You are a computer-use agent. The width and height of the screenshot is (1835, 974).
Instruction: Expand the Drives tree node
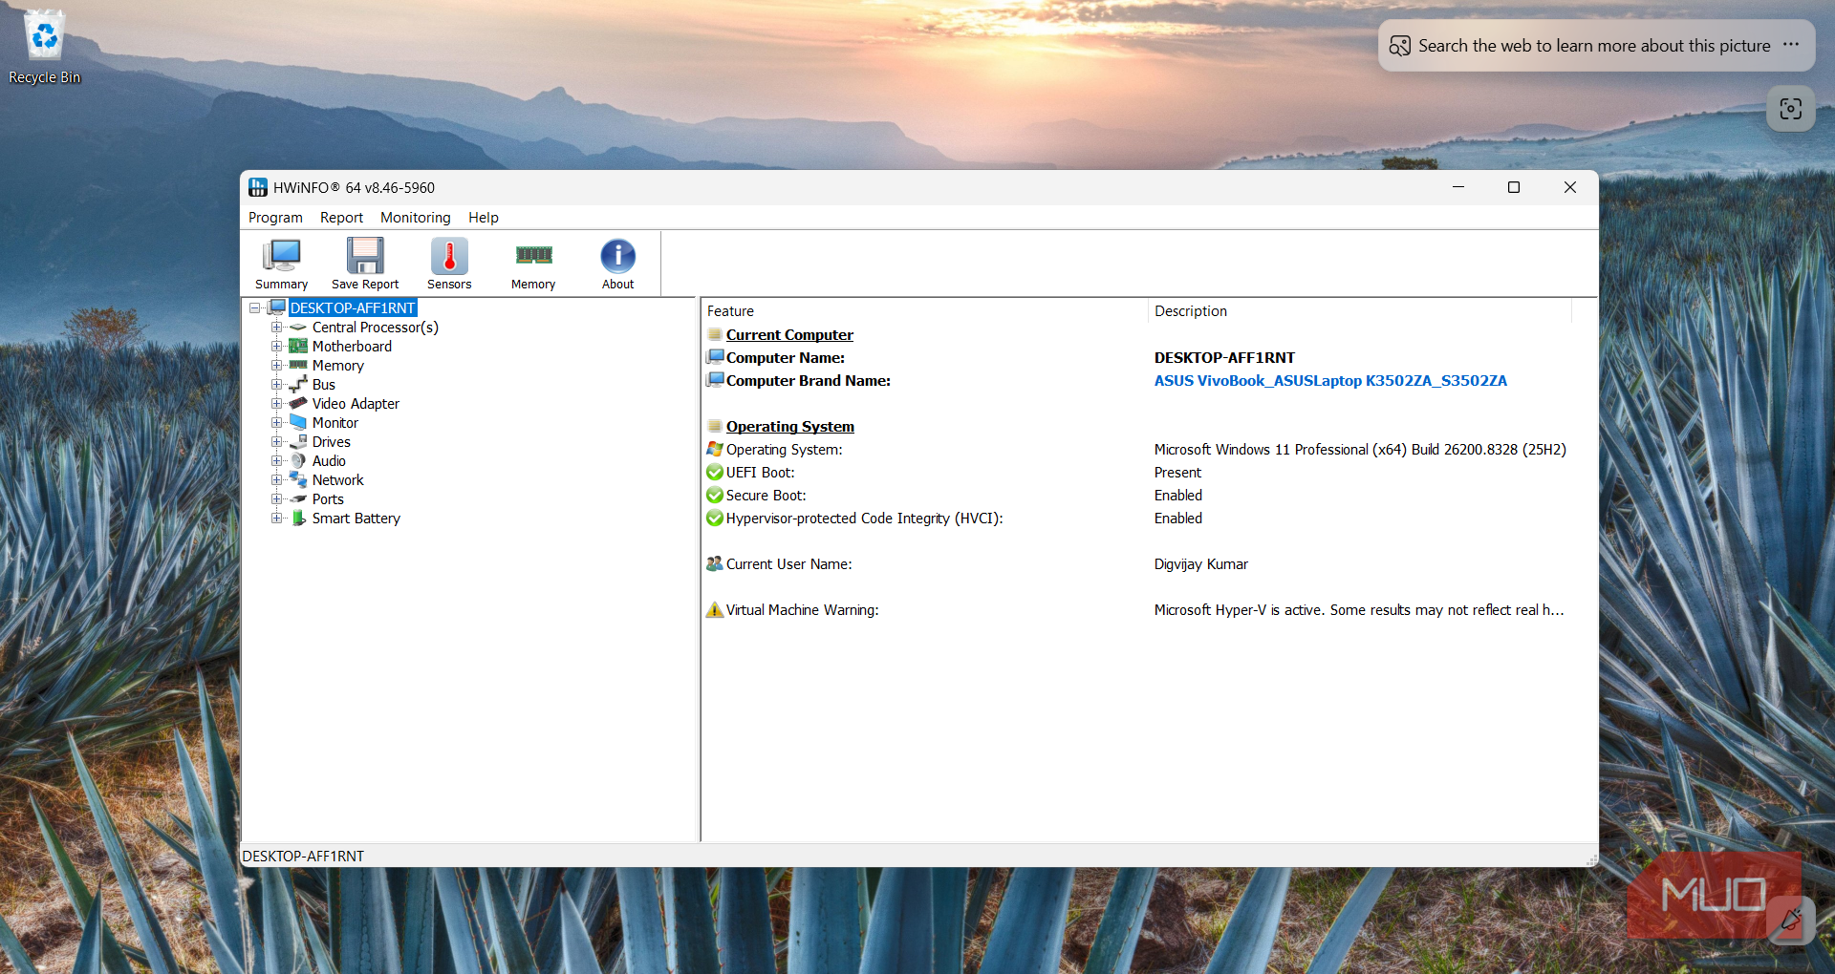pyautogui.click(x=276, y=441)
